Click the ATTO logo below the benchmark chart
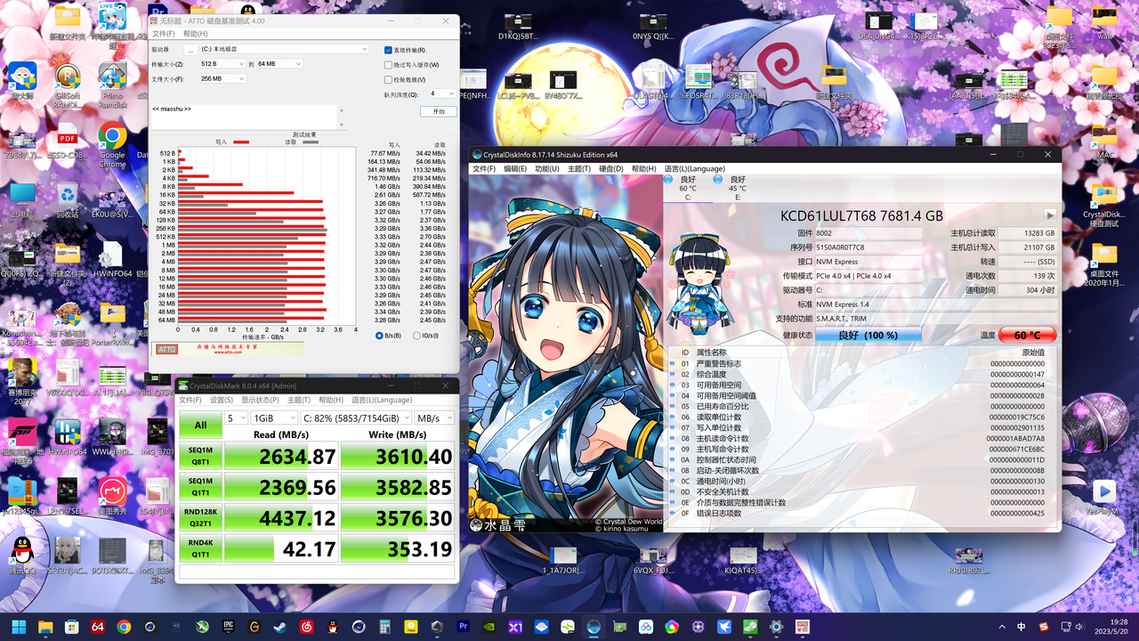This screenshot has width=1139, height=641. coord(166,349)
